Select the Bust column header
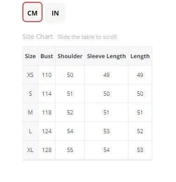The height and width of the screenshot is (182, 176). [x=47, y=56]
